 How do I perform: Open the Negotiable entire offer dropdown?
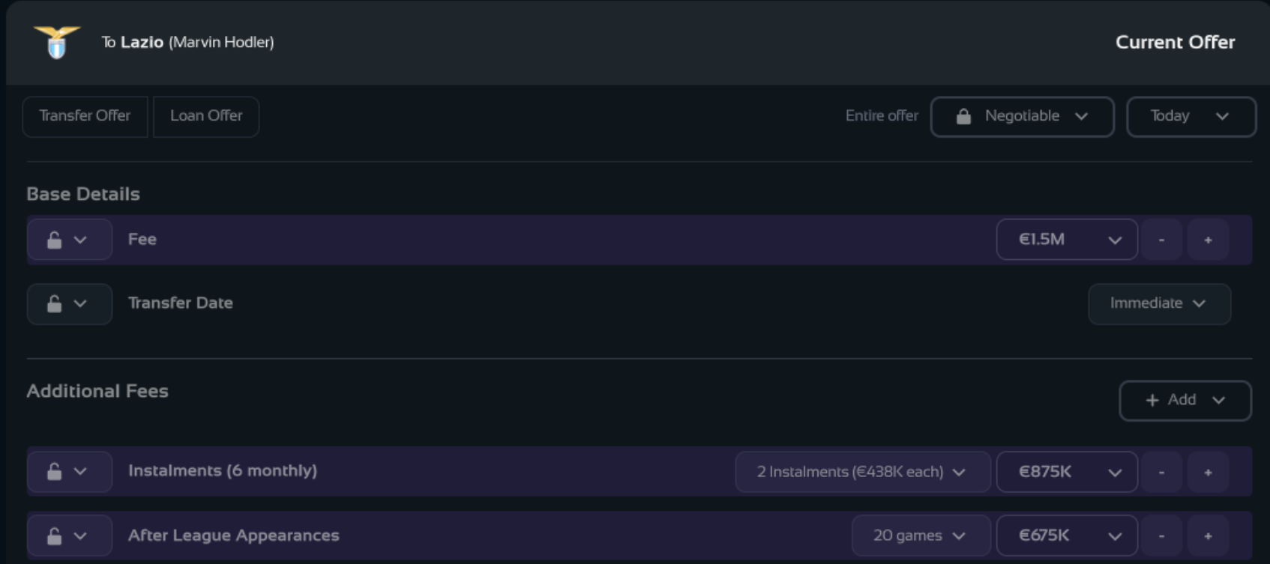pos(1022,116)
